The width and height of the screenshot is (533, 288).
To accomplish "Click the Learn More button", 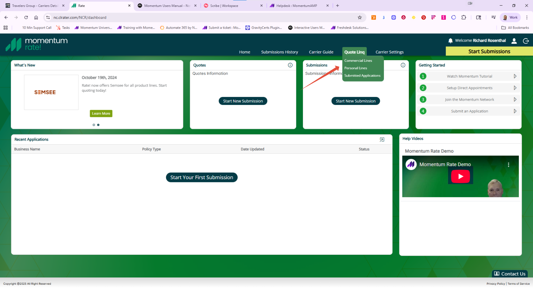I will (x=101, y=113).
